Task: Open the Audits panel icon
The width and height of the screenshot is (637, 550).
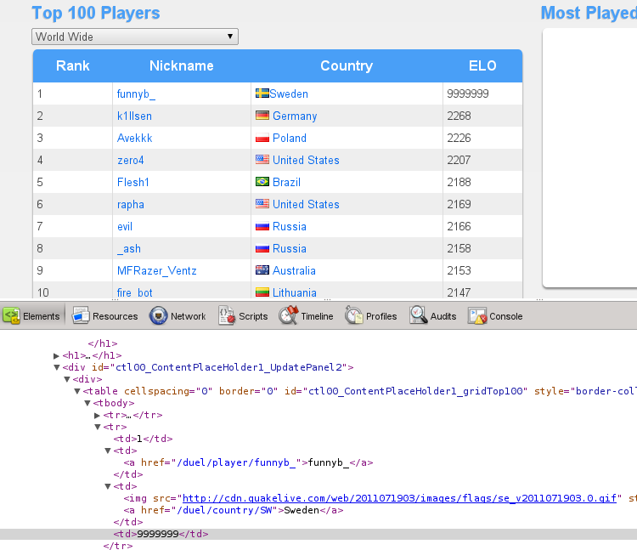Action: pos(419,316)
